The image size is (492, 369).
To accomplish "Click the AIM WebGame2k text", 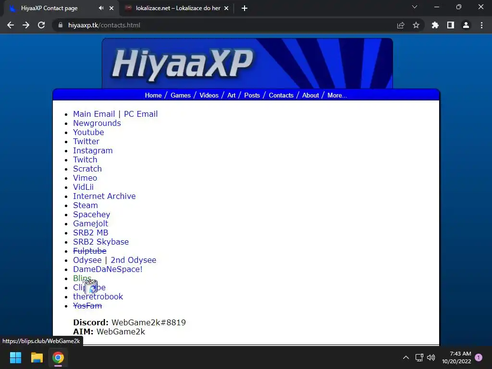I will point(109,332).
